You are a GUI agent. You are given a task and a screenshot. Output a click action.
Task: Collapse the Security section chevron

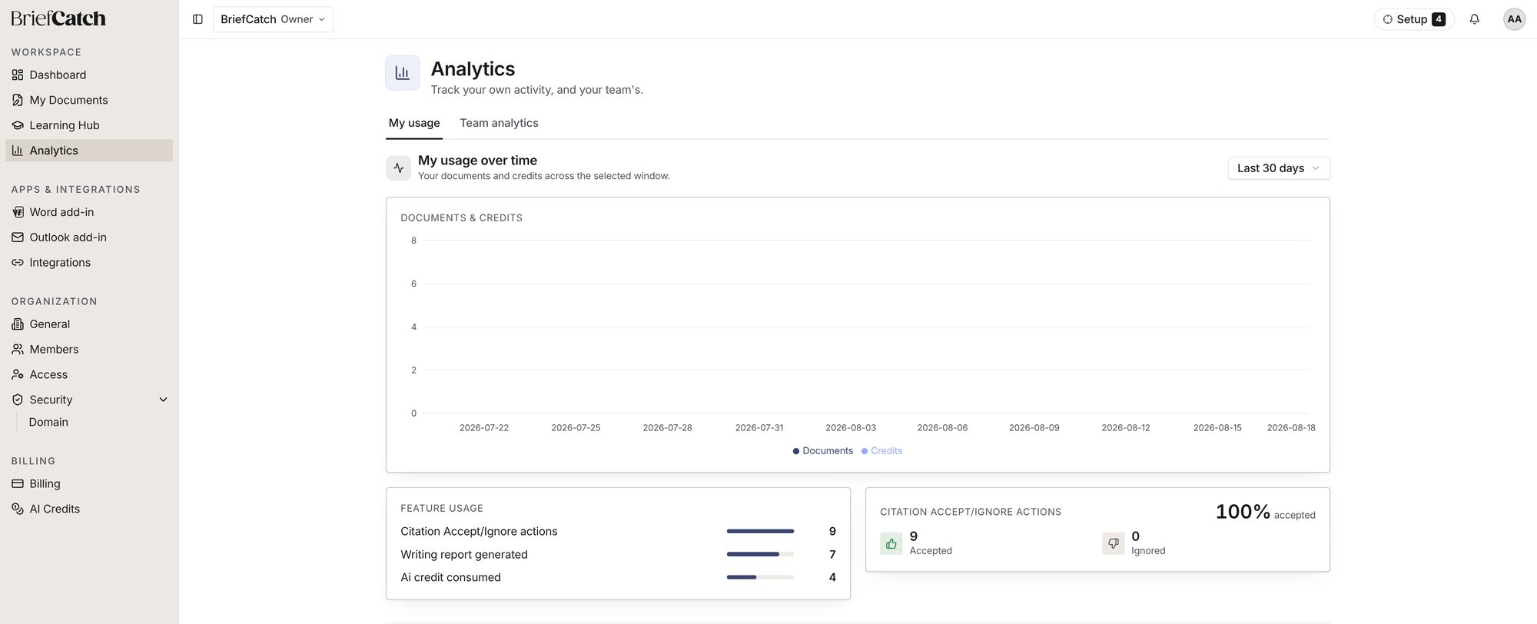(163, 400)
